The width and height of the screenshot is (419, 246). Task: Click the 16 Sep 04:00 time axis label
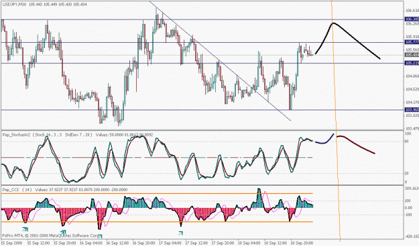91,243
